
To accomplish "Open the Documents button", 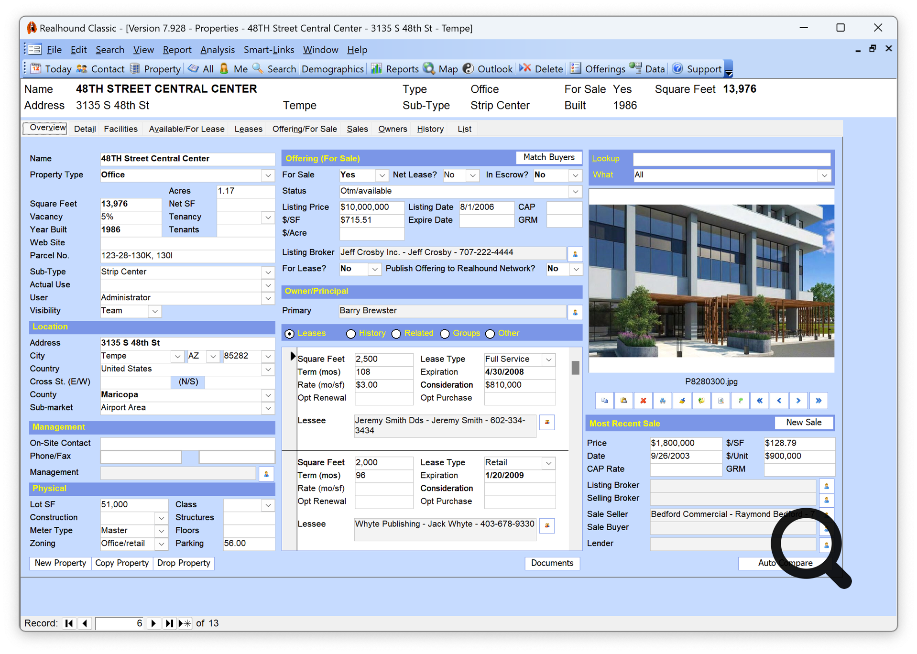I will point(552,563).
